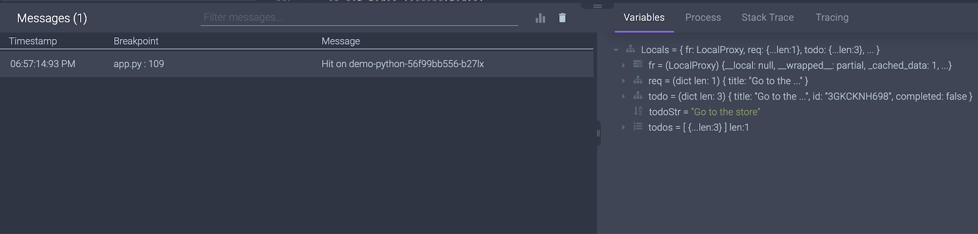Click the todoStr string type icon

pos(638,111)
